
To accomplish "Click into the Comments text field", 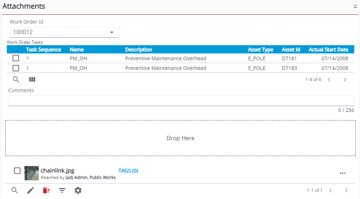I will click(181, 101).
